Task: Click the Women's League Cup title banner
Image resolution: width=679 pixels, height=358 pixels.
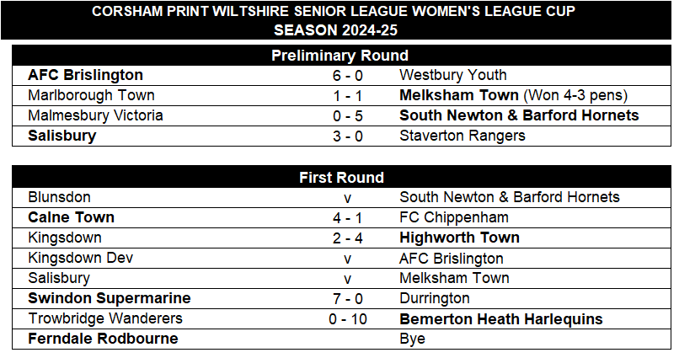Action: [x=335, y=20]
